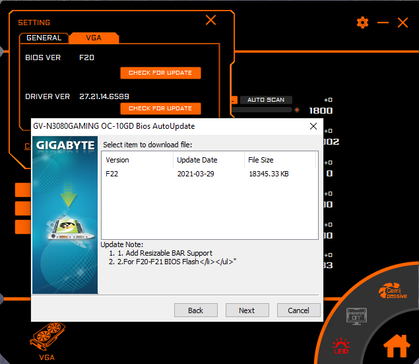Check for driver version update
The image size is (419, 364).
pos(160,108)
